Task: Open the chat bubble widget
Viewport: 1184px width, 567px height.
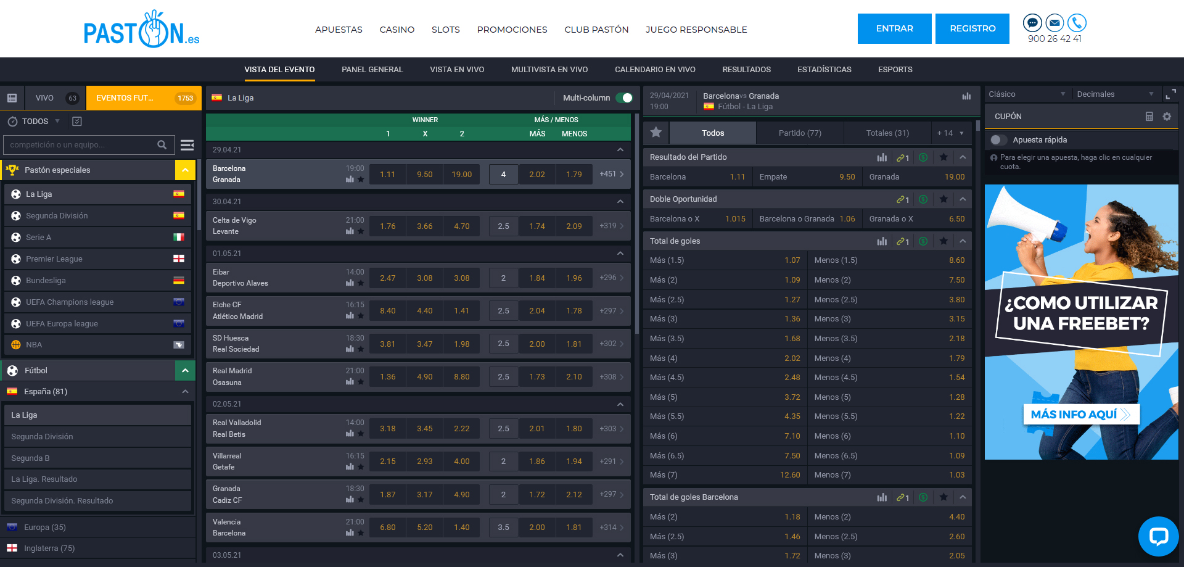Action: 1159,536
